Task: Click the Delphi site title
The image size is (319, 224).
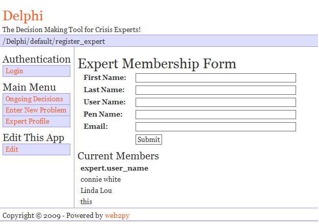Action: [x=23, y=16]
